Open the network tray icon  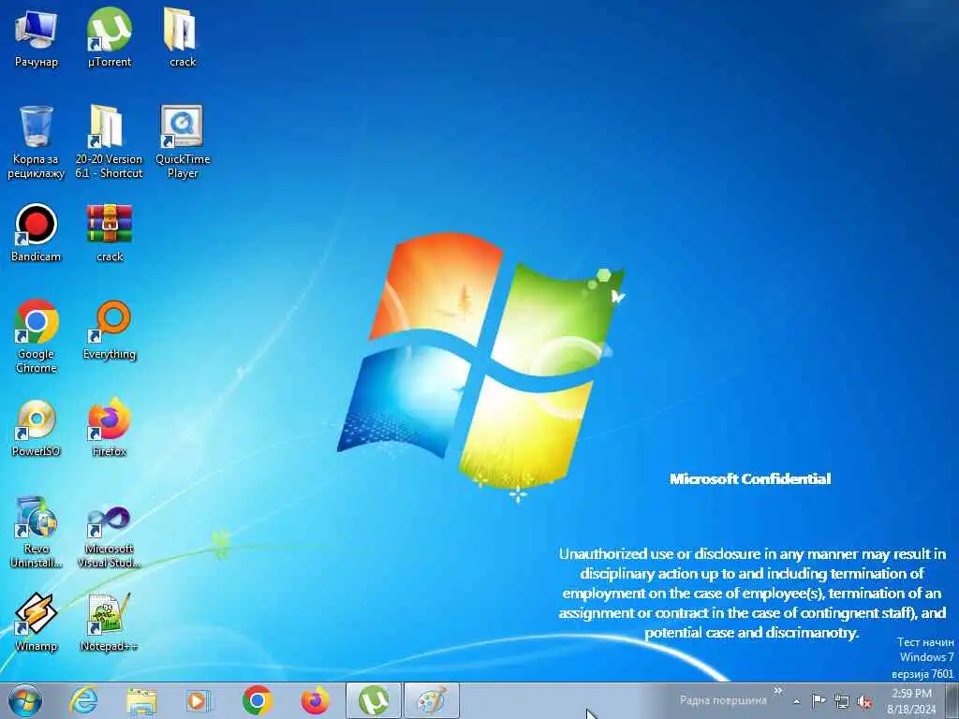[842, 702]
